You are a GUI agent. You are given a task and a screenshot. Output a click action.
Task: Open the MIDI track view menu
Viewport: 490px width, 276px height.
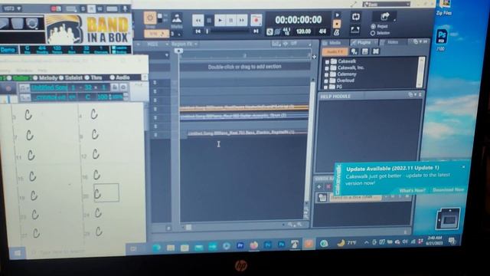coord(155,44)
